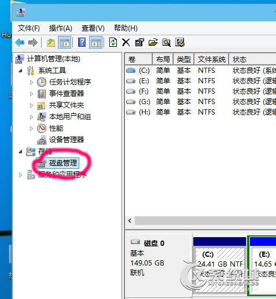Open the 操作(A) menu
The height and width of the screenshot is (299, 276).
coord(60,28)
